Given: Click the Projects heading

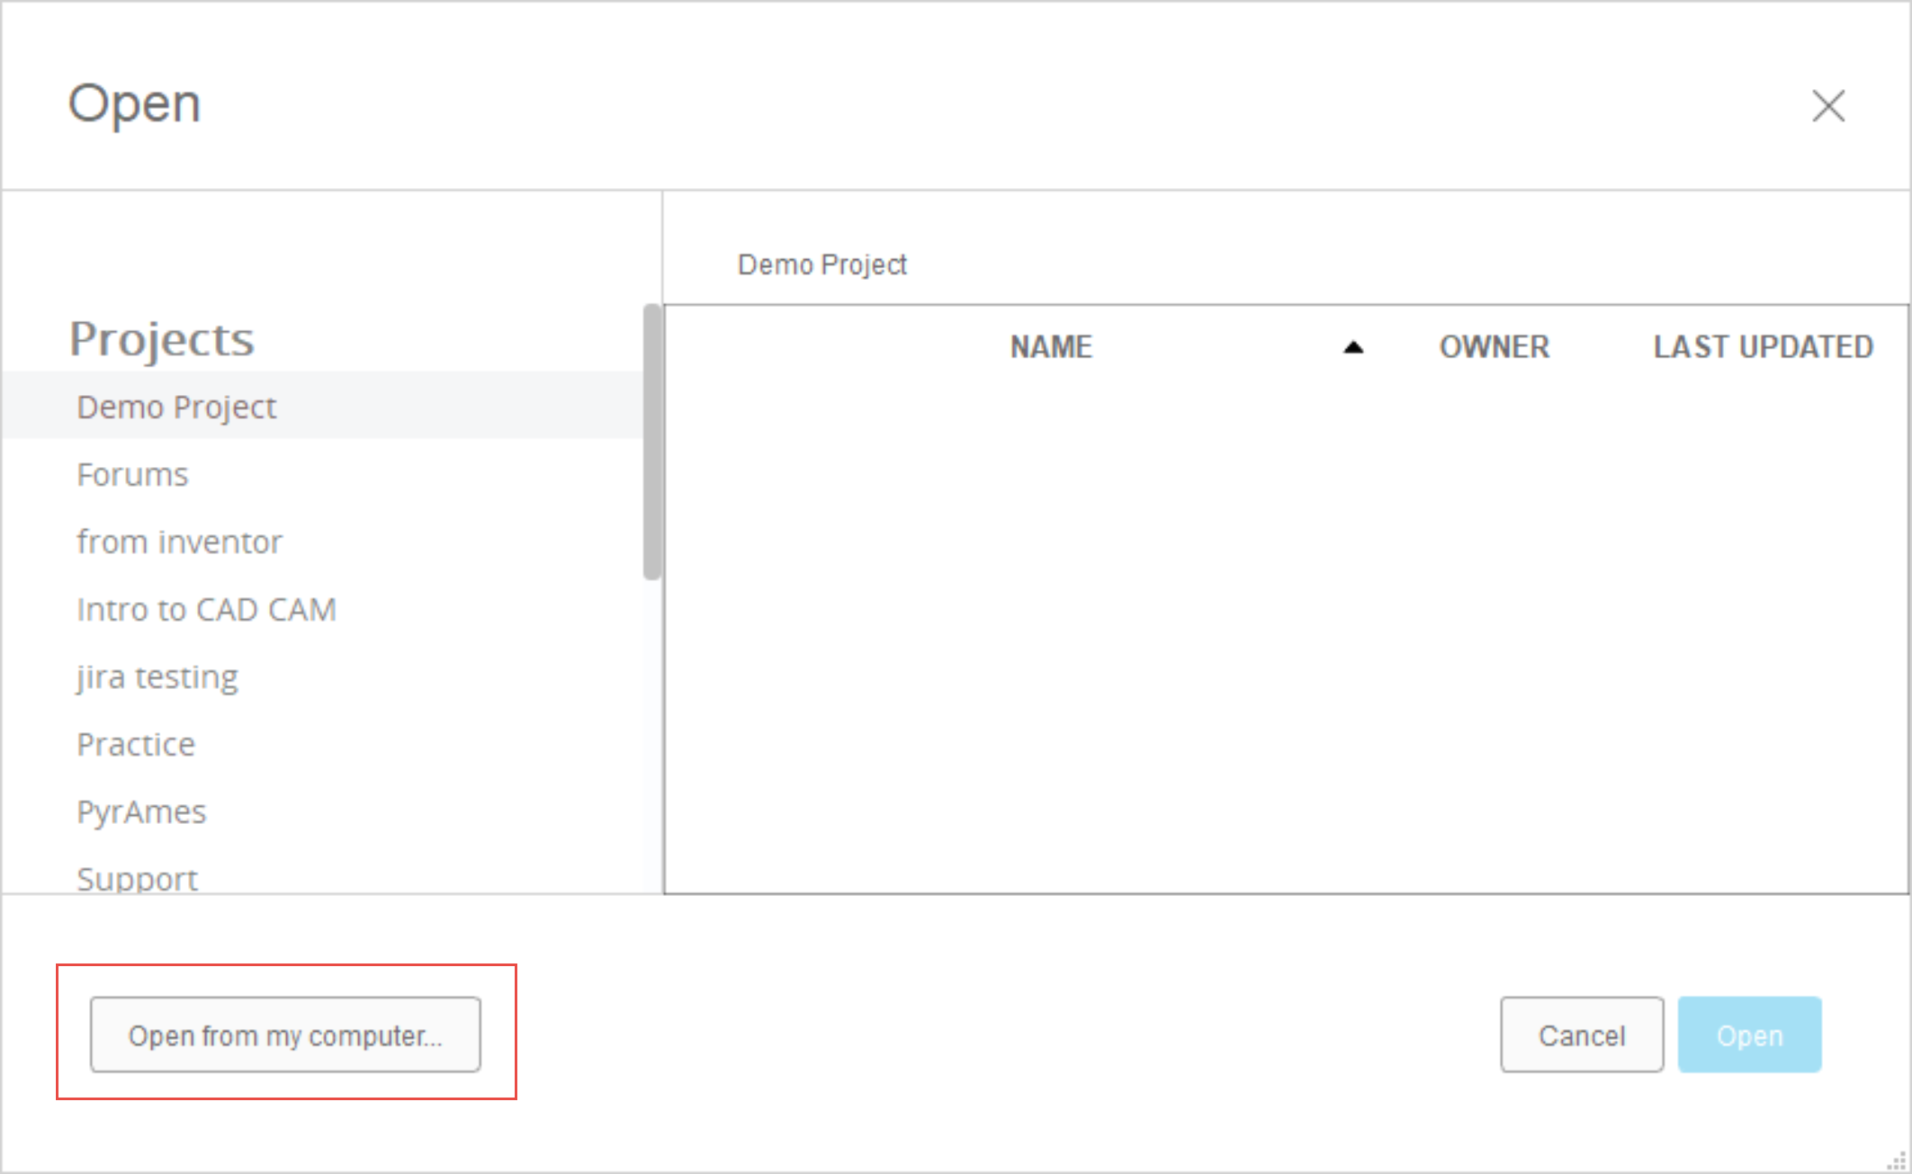Looking at the screenshot, I should tap(162, 339).
